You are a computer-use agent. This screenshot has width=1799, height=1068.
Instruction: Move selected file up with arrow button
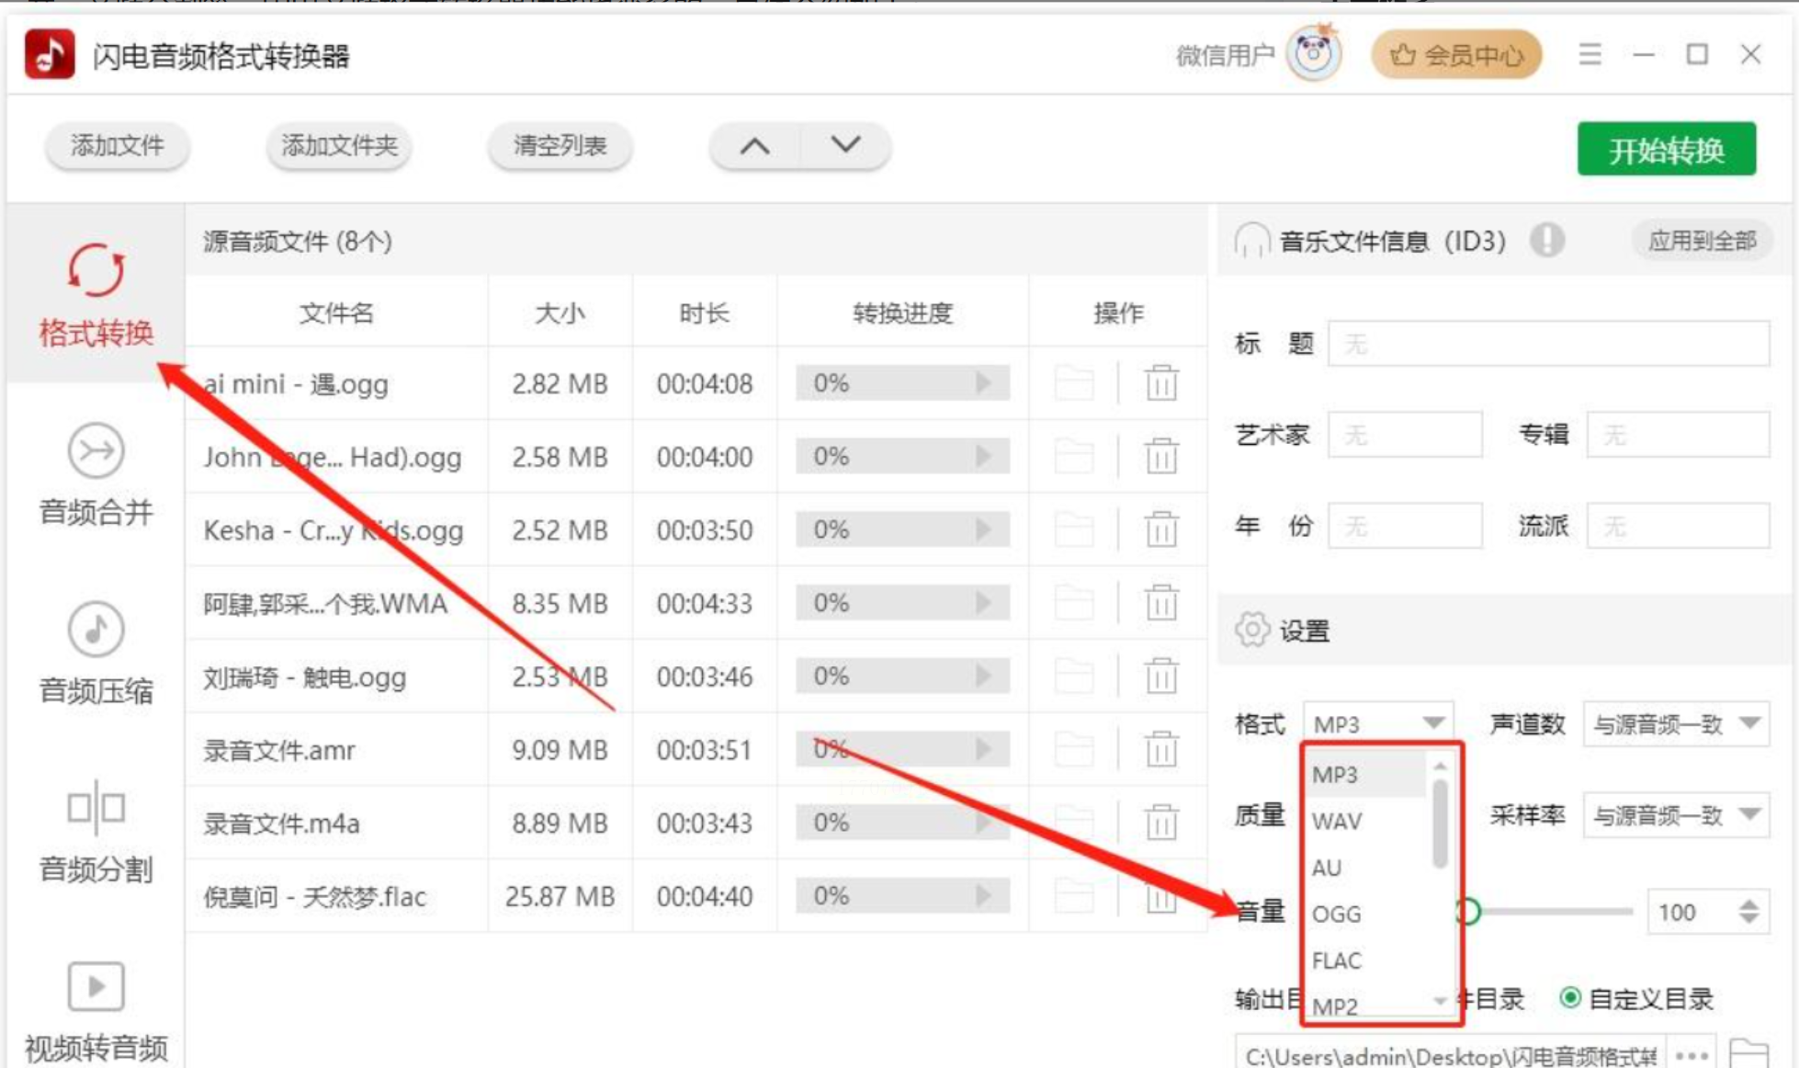755,146
